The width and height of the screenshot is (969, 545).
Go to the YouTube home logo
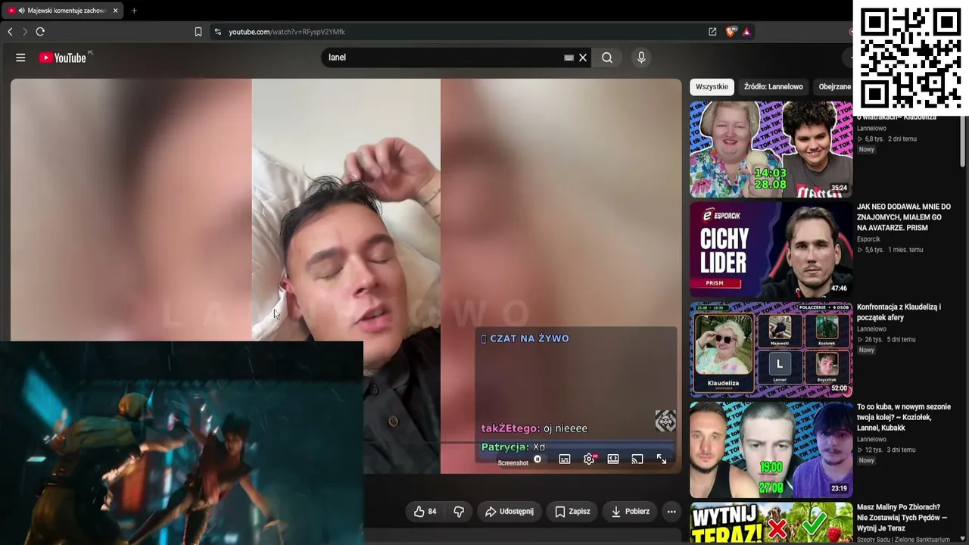coord(63,58)
